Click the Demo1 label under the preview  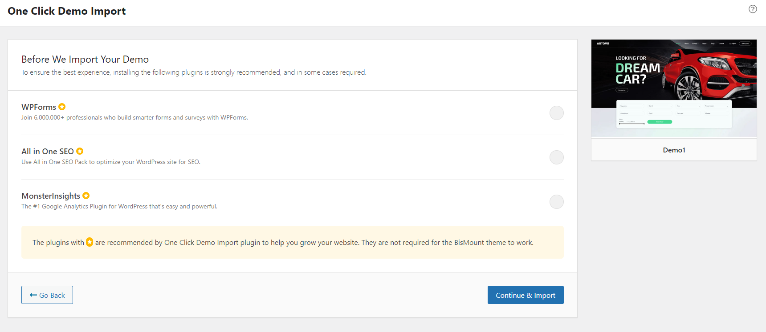click(x=674, y=150)
